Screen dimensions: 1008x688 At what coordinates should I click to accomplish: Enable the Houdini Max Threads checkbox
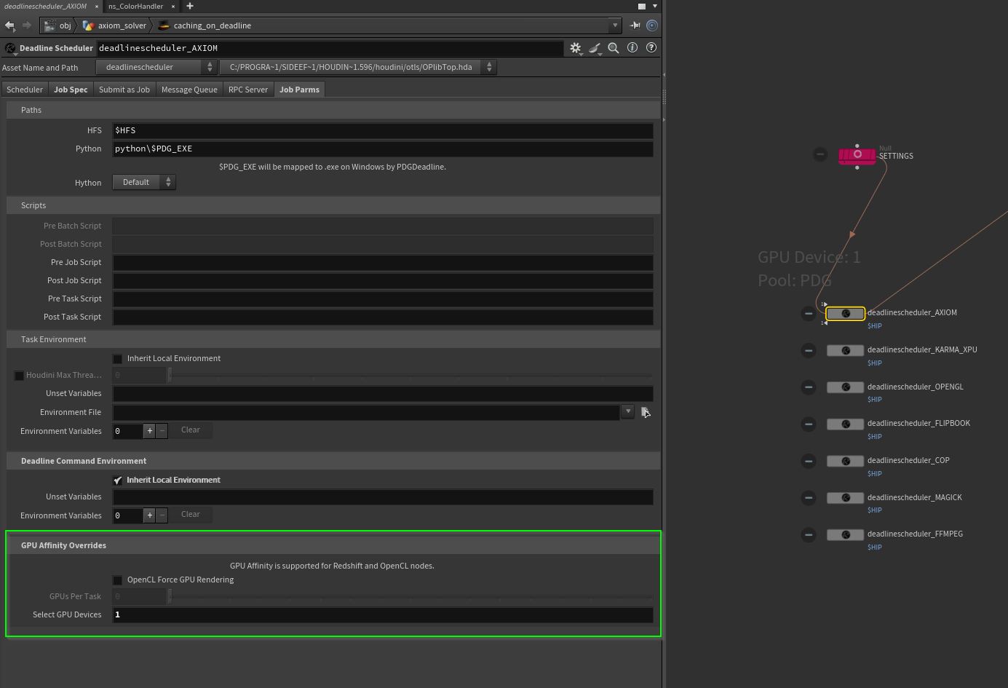pyautogui.click(x=20, y=376)
